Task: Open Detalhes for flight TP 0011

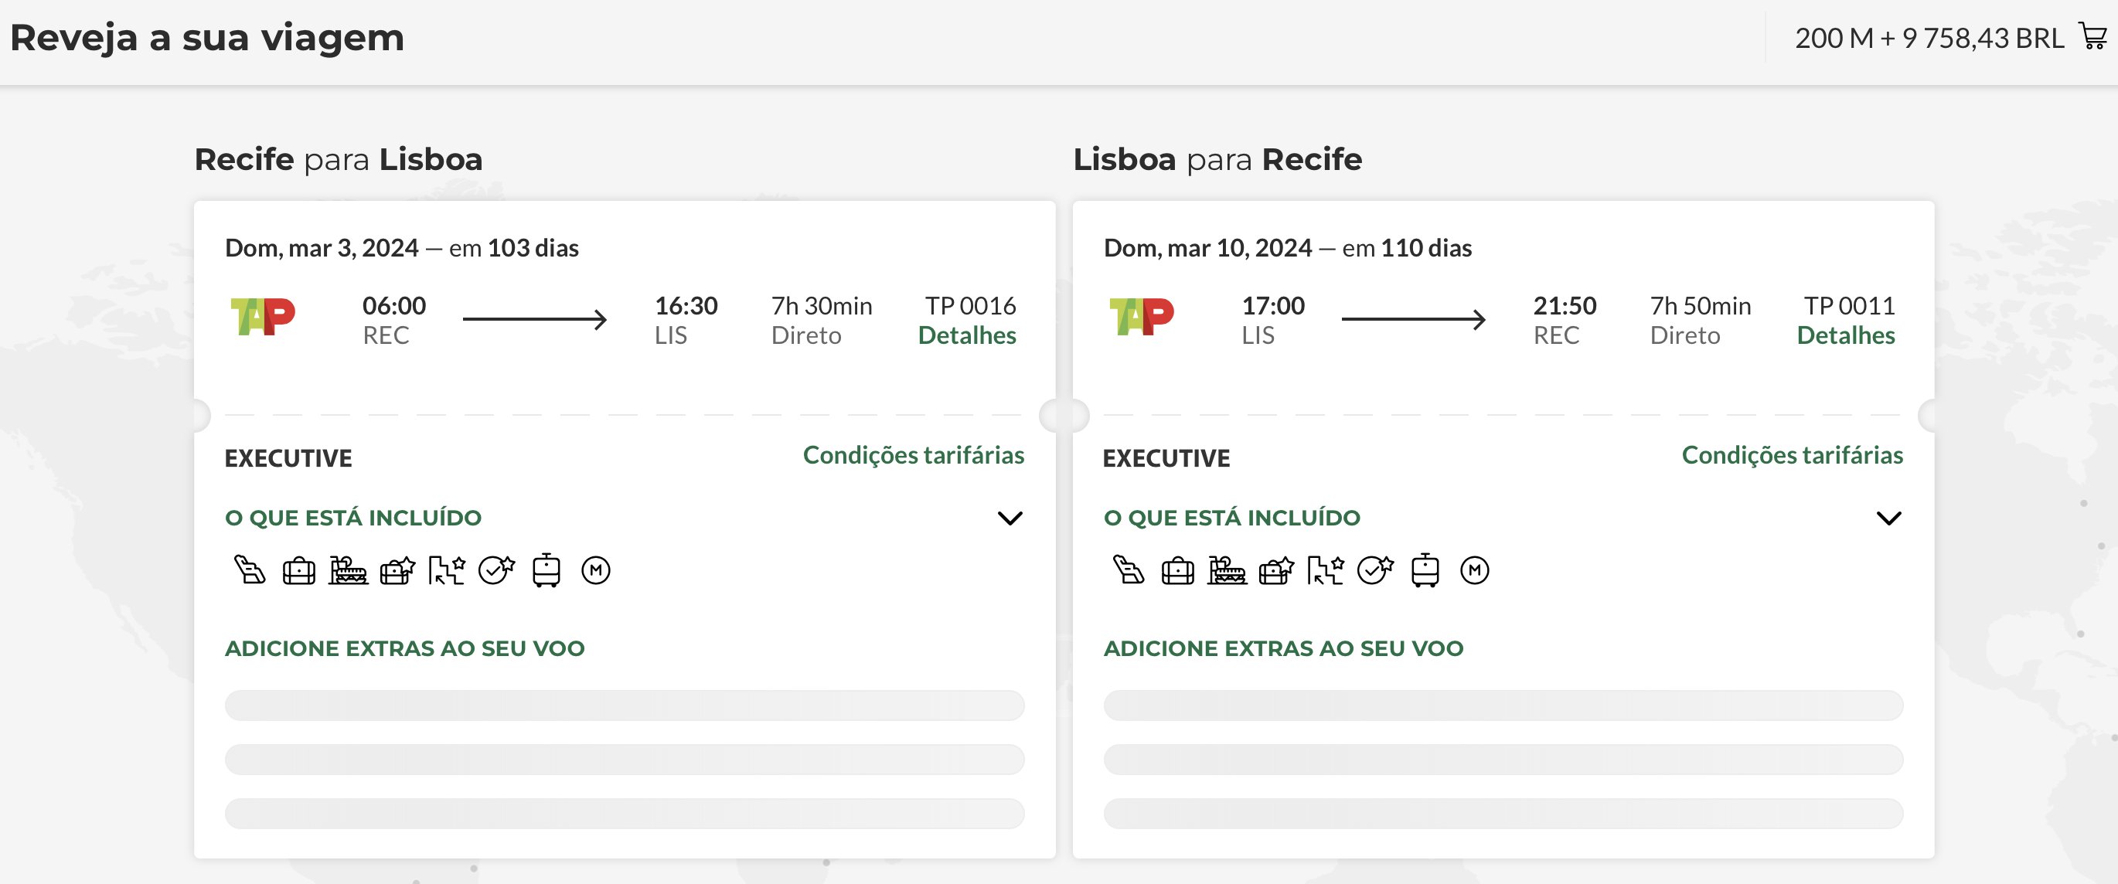Action: (x=1846, y=335)
